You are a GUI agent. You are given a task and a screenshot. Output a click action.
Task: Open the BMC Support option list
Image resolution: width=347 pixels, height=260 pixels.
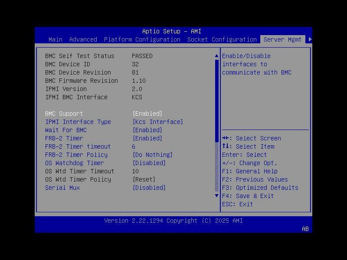tap(147, 114)
